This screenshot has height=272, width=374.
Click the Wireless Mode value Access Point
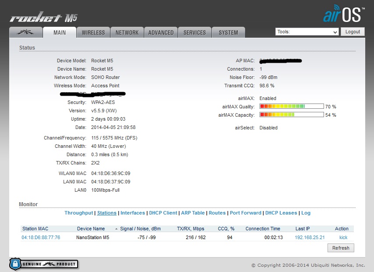[105, 86]
